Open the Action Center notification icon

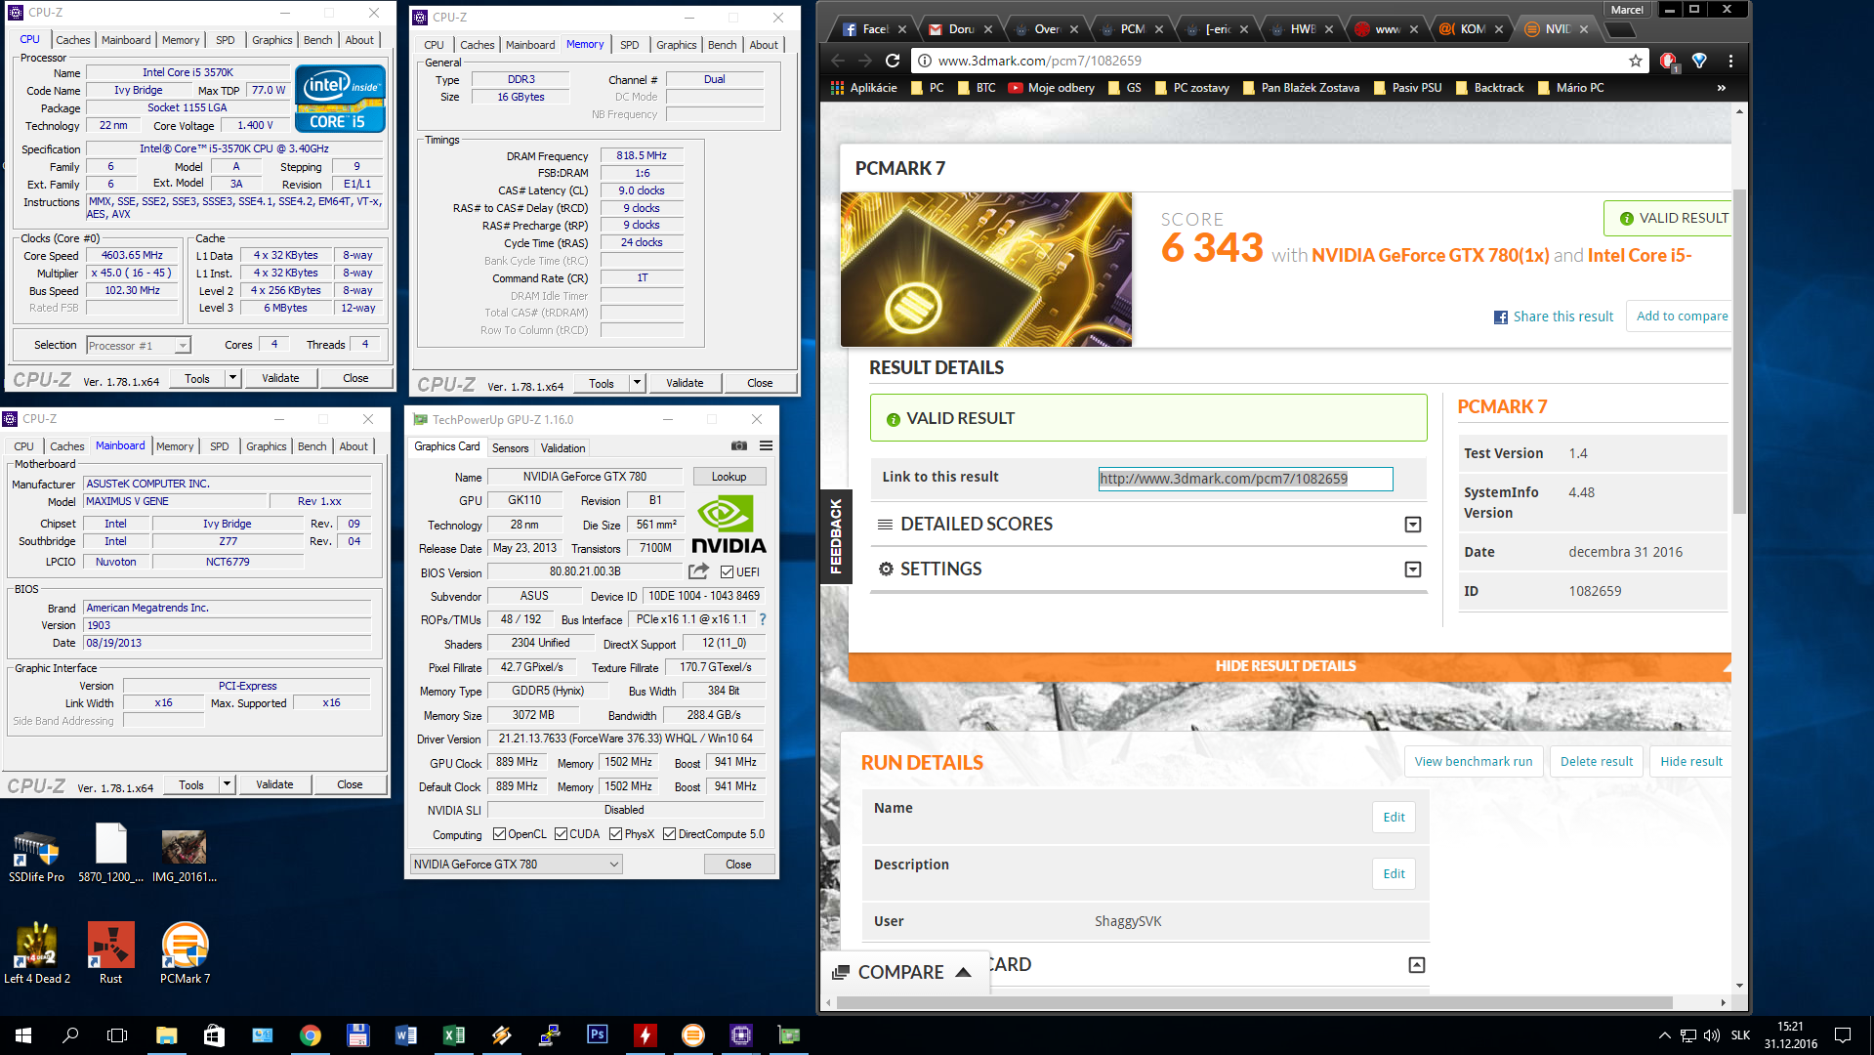tap(1843, 1035)
